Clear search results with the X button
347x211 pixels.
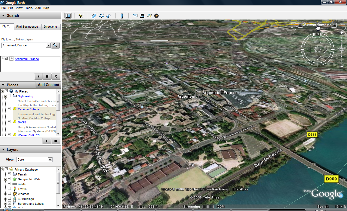point(56,76)
